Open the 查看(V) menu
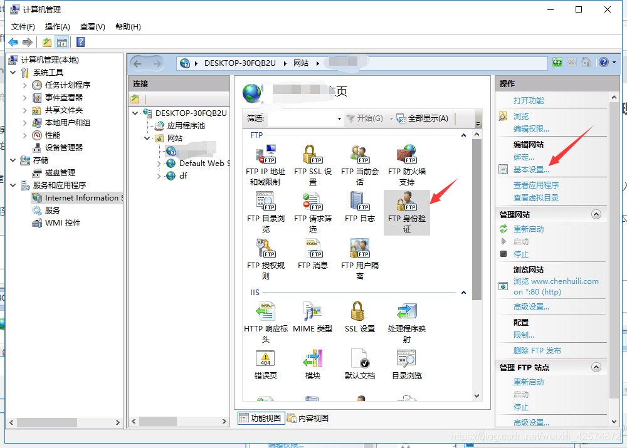The image size is (627, 448). click(x=92, y=27)
